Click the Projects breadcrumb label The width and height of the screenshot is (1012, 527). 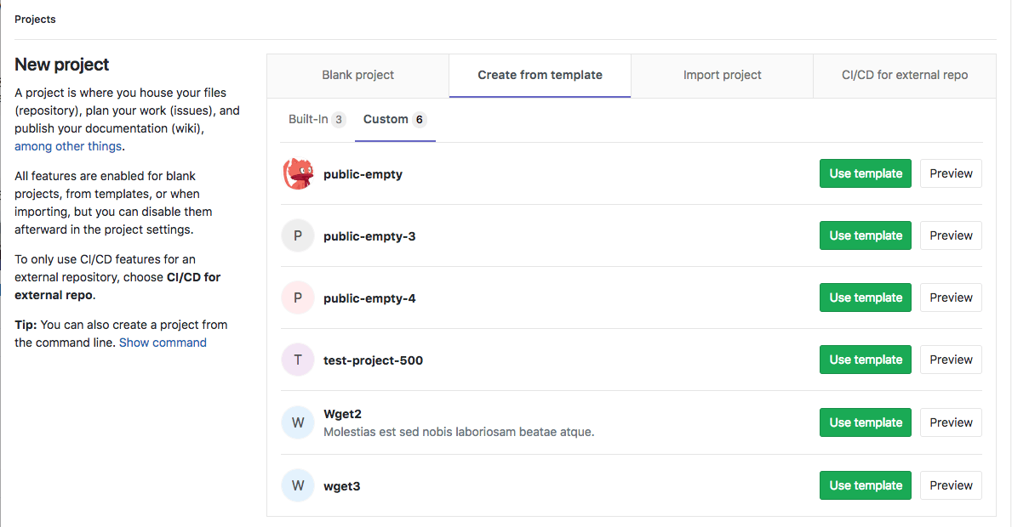[35, 19]
